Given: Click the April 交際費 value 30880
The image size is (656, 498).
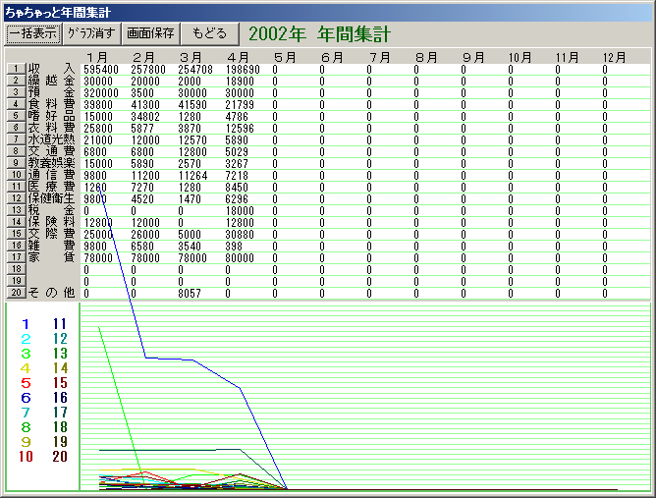Looking at the screenshot, I should click(x=240, y=235).
